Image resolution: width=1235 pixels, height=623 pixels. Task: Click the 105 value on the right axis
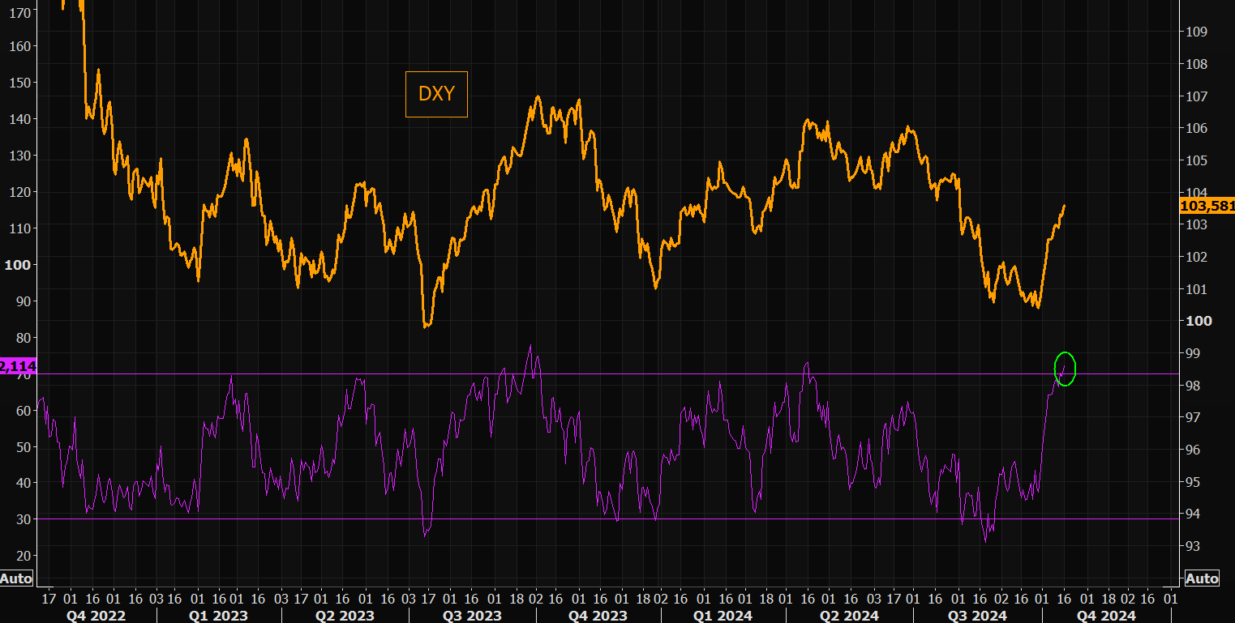pyautogui.click(x=1198, y=160)
